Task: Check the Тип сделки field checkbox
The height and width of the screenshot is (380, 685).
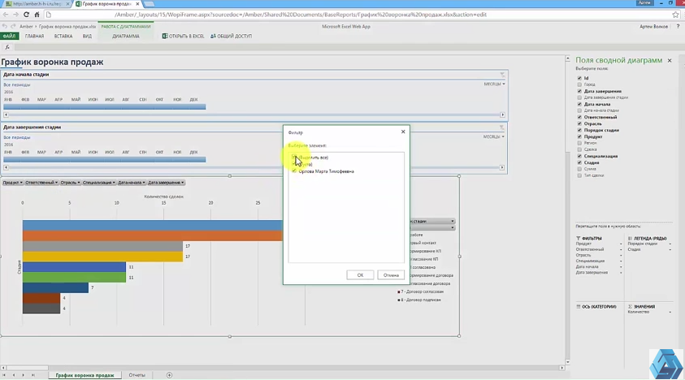Action: [x=579, y=175]
